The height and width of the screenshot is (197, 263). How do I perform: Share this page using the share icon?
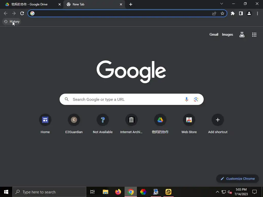click(x=214, y=13)
